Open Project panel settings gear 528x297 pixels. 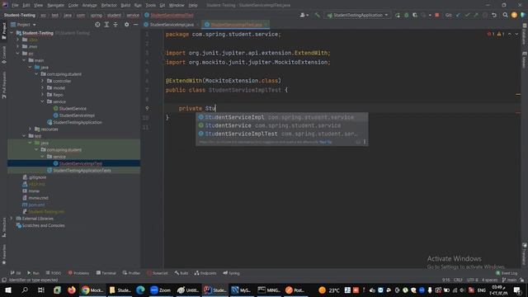tap(126, 25)
